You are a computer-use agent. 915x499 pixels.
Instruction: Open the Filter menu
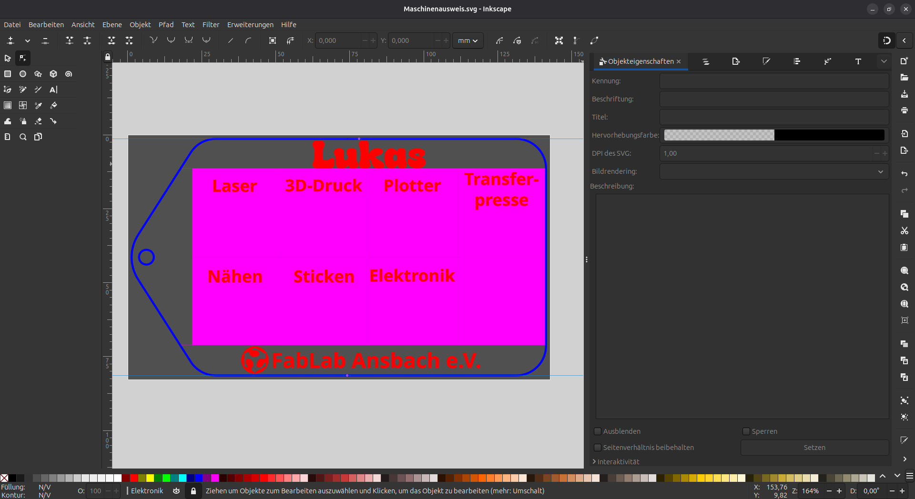[x=211, y=25]
